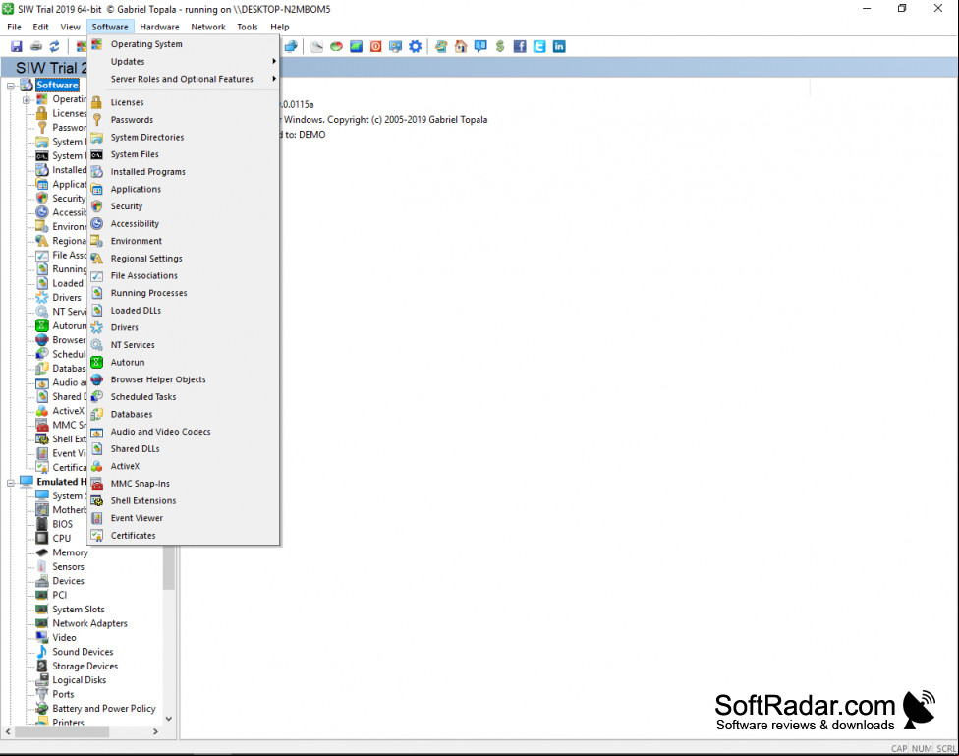
Task: Select Network Adapters tree item
Action: (90, 624)
